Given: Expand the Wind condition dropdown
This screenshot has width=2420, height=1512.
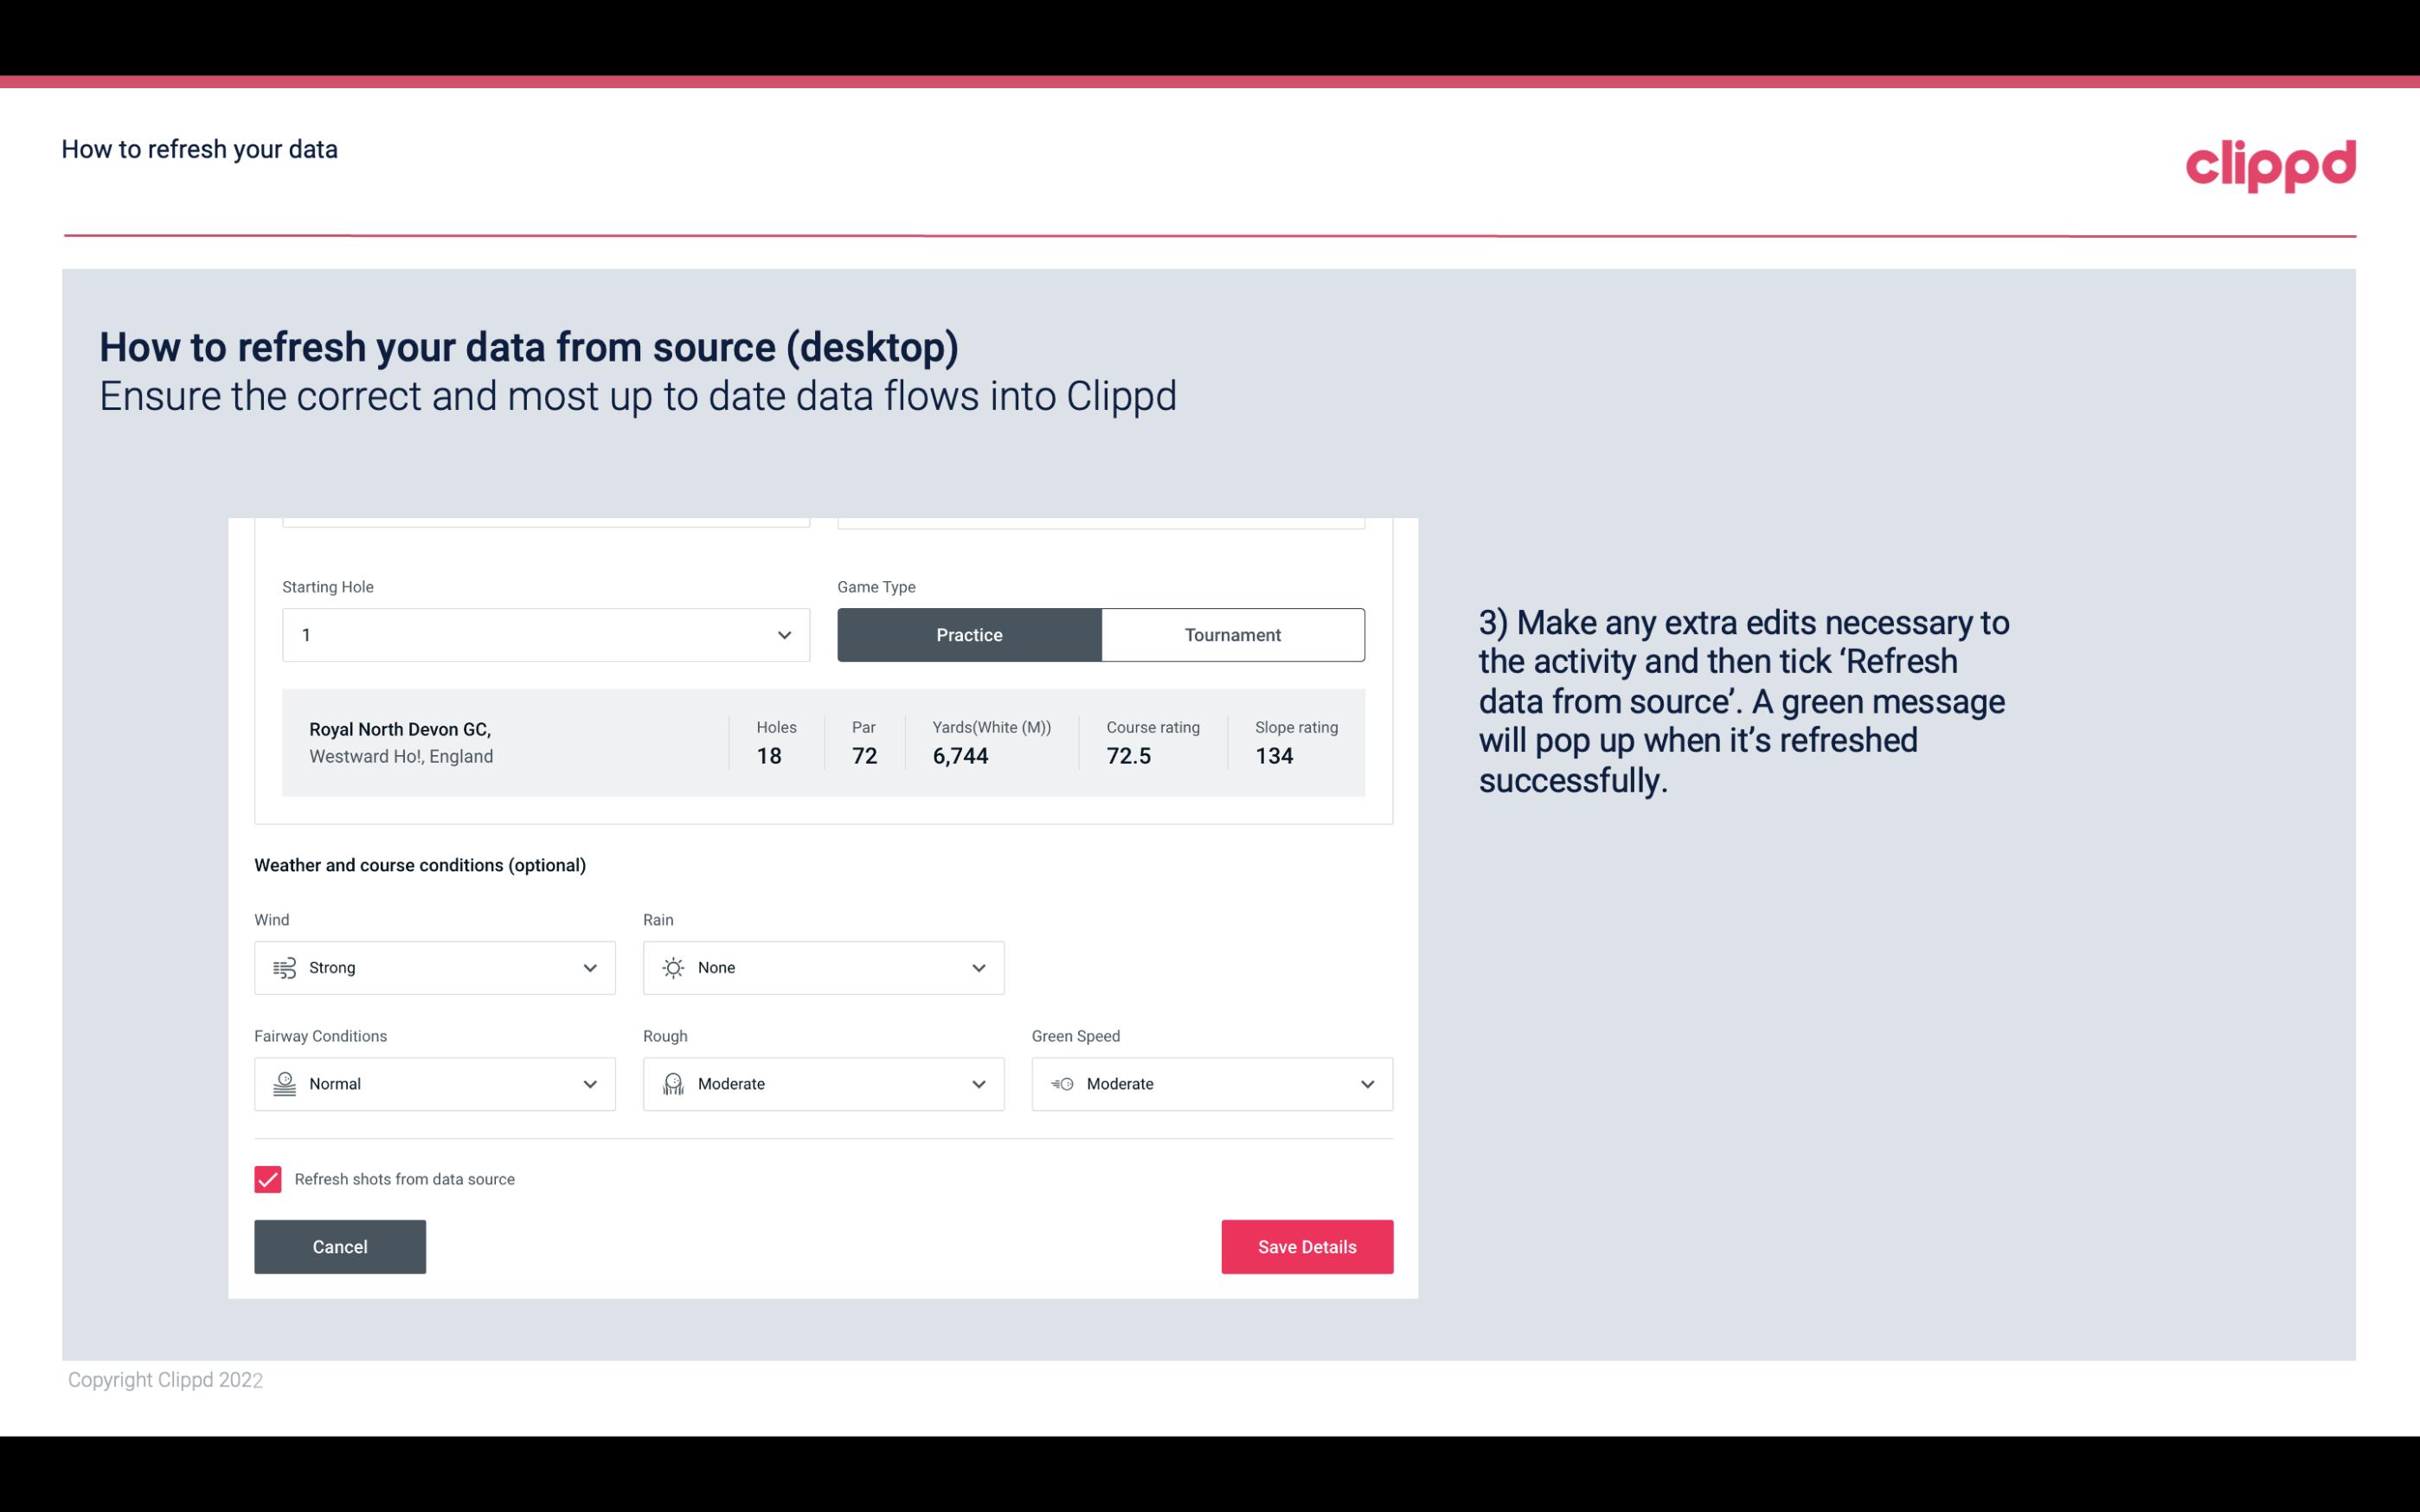Looking at the screenshot, I should click(589, 967).
